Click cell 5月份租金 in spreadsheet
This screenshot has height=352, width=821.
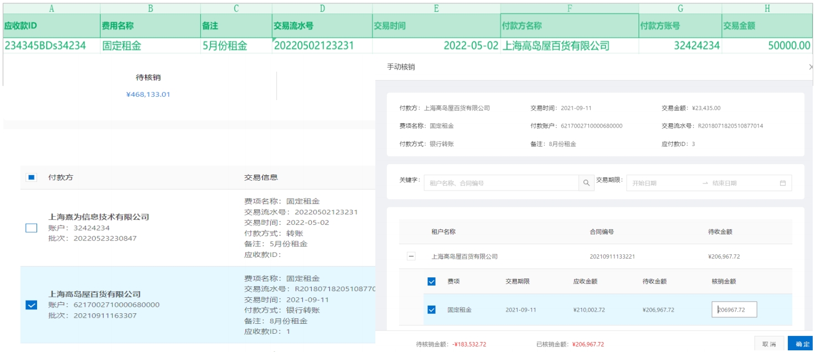pos(236,46)
